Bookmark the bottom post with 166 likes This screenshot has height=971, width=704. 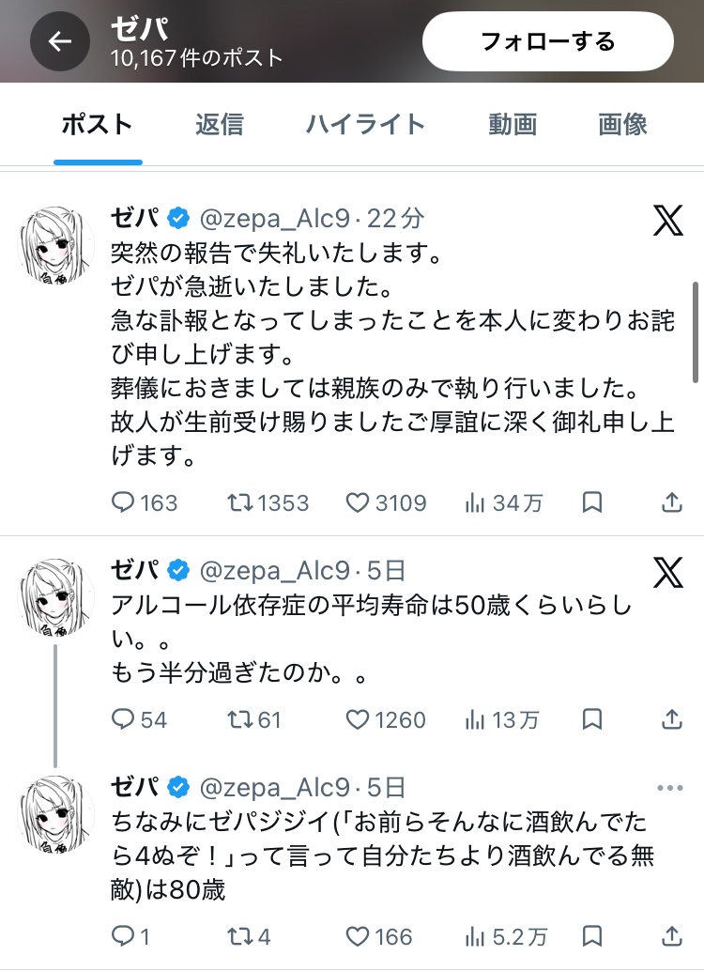coord(591,936)
